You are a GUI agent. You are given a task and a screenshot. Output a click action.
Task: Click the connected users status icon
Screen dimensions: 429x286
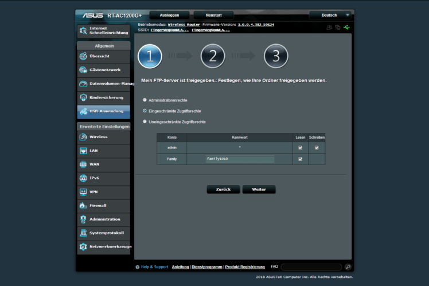point(329,28)
